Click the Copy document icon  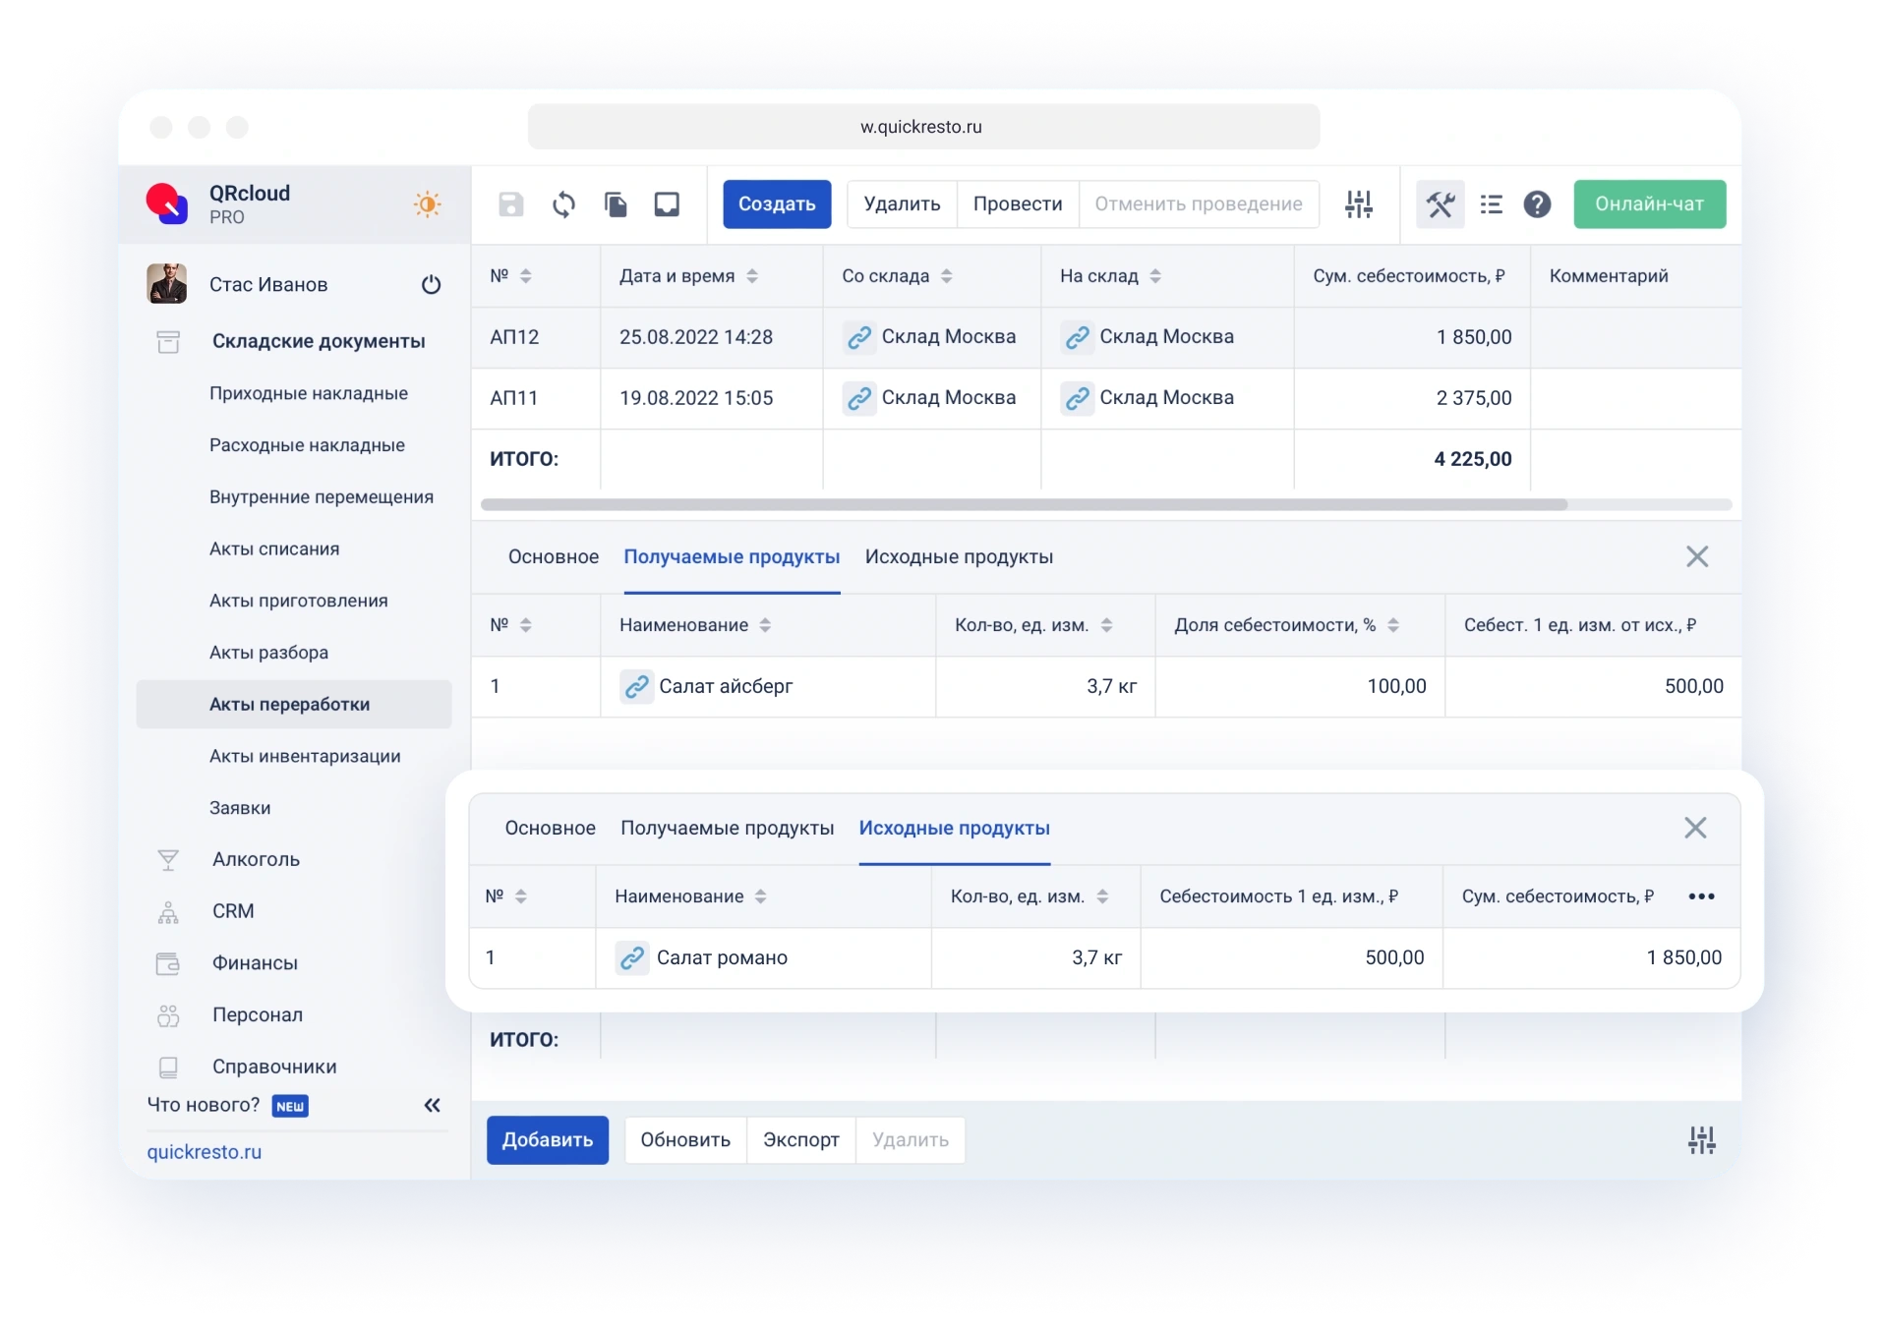click(617, 203)
